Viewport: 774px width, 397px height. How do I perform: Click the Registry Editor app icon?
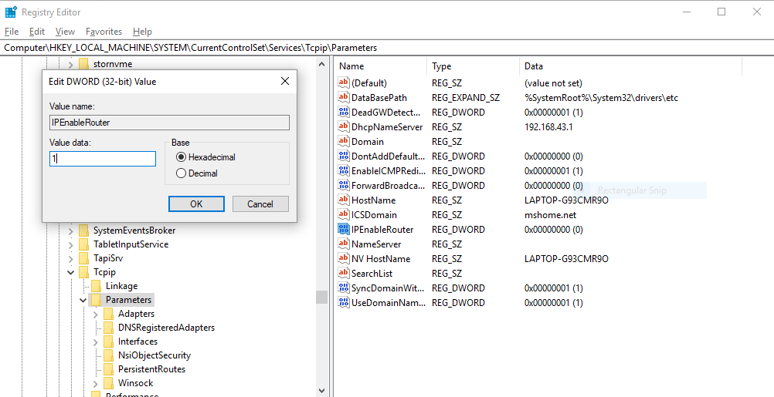[11, 12]
